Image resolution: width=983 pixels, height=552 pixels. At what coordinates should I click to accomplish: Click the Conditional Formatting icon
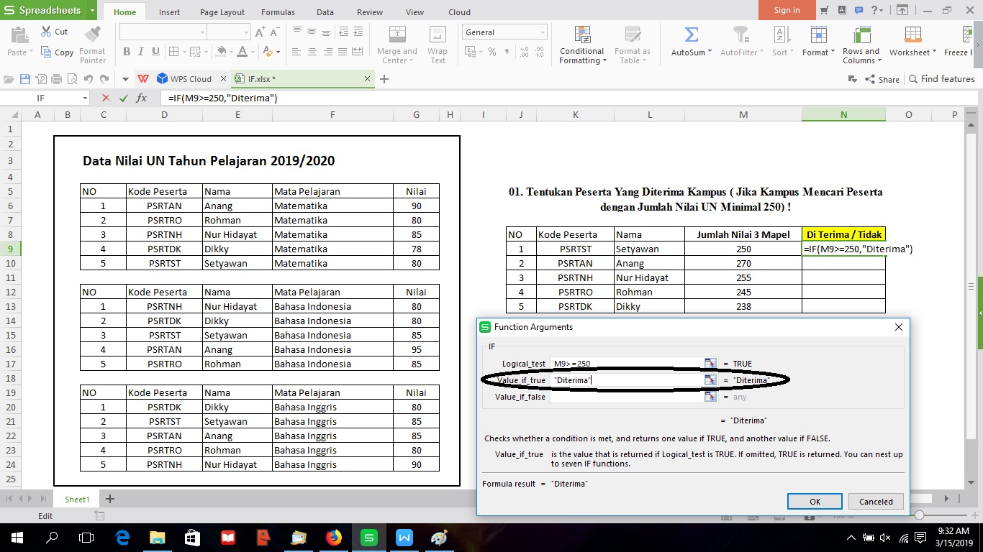coord(582,34)
